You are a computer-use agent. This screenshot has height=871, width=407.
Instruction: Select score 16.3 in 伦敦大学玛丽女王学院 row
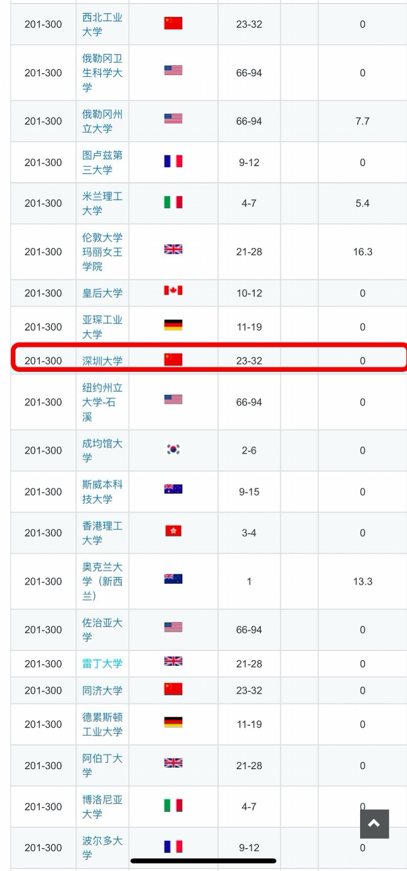click(363, 251)
